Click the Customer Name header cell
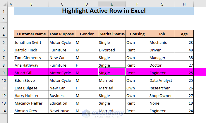Viewport: 206px width, 123px height. point(31,34)
